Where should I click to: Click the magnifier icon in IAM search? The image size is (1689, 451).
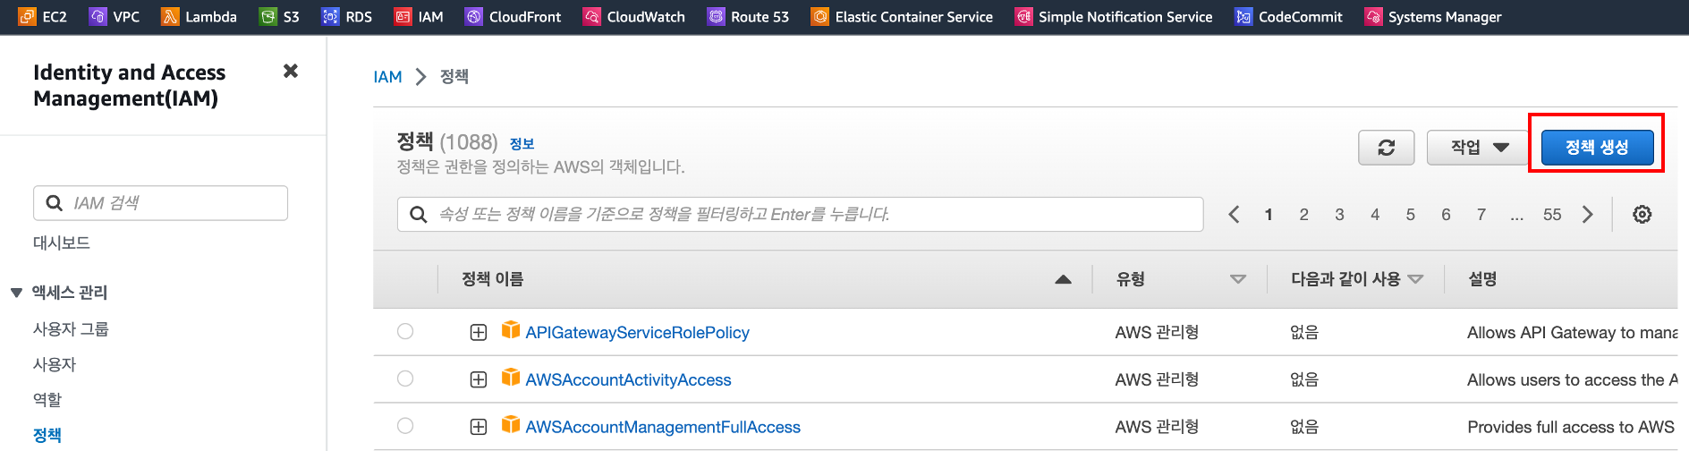(x=55, y=203)
